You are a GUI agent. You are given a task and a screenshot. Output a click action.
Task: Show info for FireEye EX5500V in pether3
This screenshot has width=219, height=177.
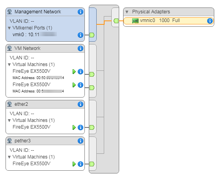[80, 164]
